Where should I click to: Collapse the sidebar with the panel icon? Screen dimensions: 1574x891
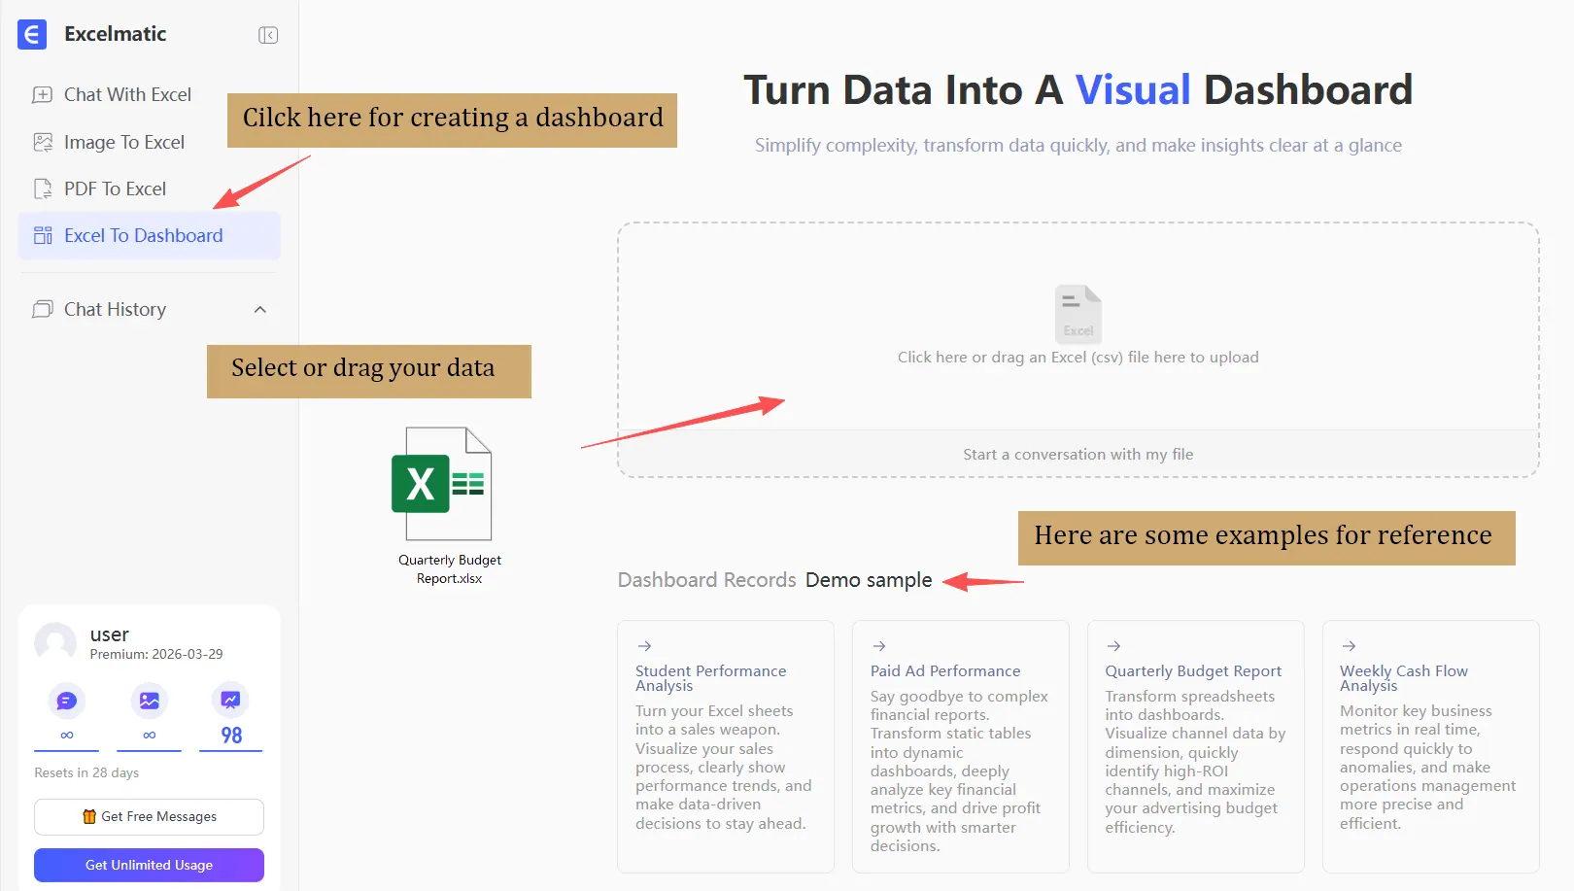point(267,34)
